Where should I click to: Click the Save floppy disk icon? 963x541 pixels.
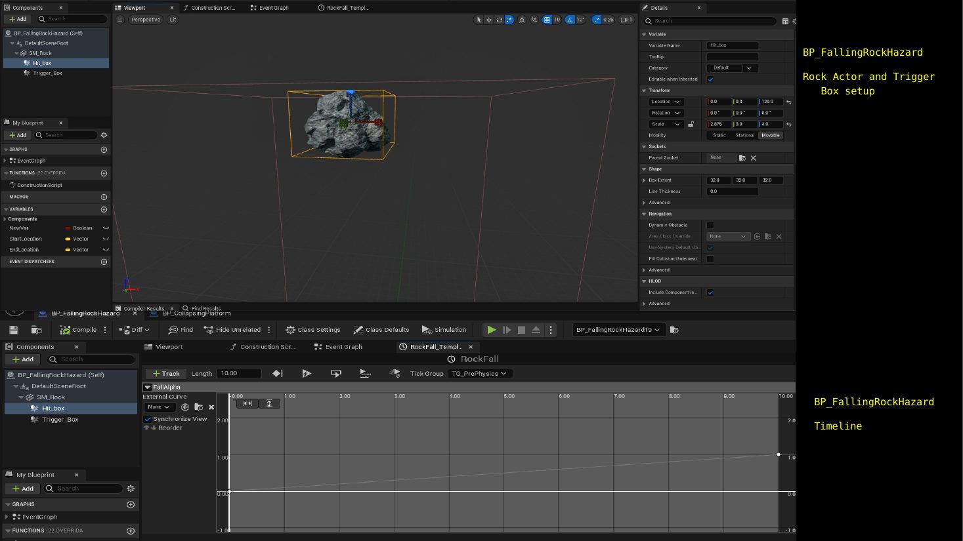14,330
